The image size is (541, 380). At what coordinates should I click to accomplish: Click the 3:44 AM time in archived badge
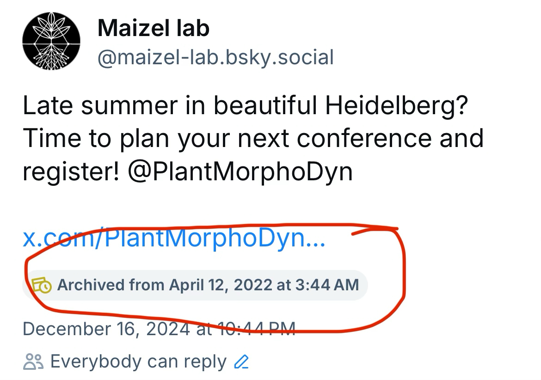coord(326,285)
